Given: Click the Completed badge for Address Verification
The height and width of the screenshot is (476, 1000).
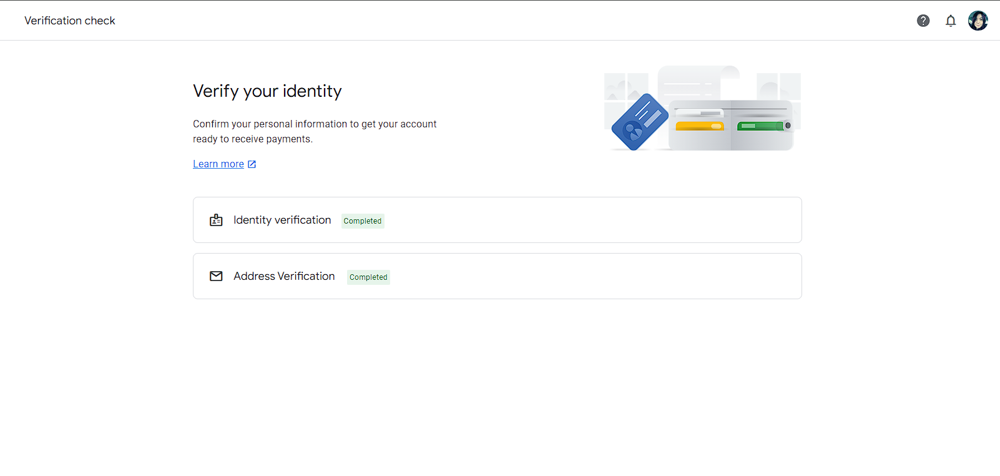Looking at the screenshot, I should tap(368, 277).
